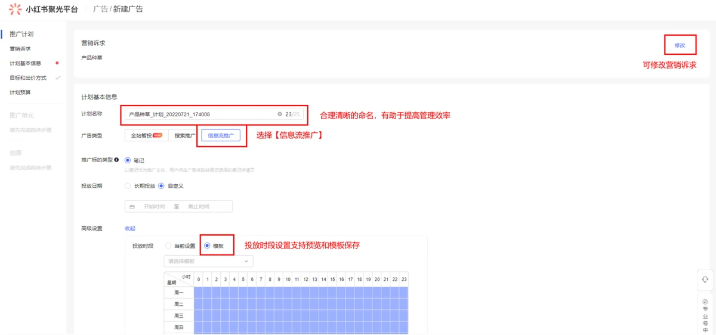Go to 计划预算 in the sidebar
The width and height of the screenshot is (716, 335).
point(20,92)
